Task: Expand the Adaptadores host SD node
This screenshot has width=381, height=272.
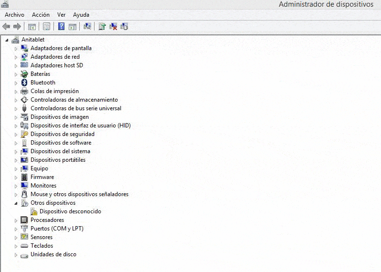Action: pyautogui.click(x=16, y=66)
